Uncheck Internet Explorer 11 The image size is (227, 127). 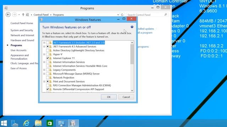click(x=48, y=58)
